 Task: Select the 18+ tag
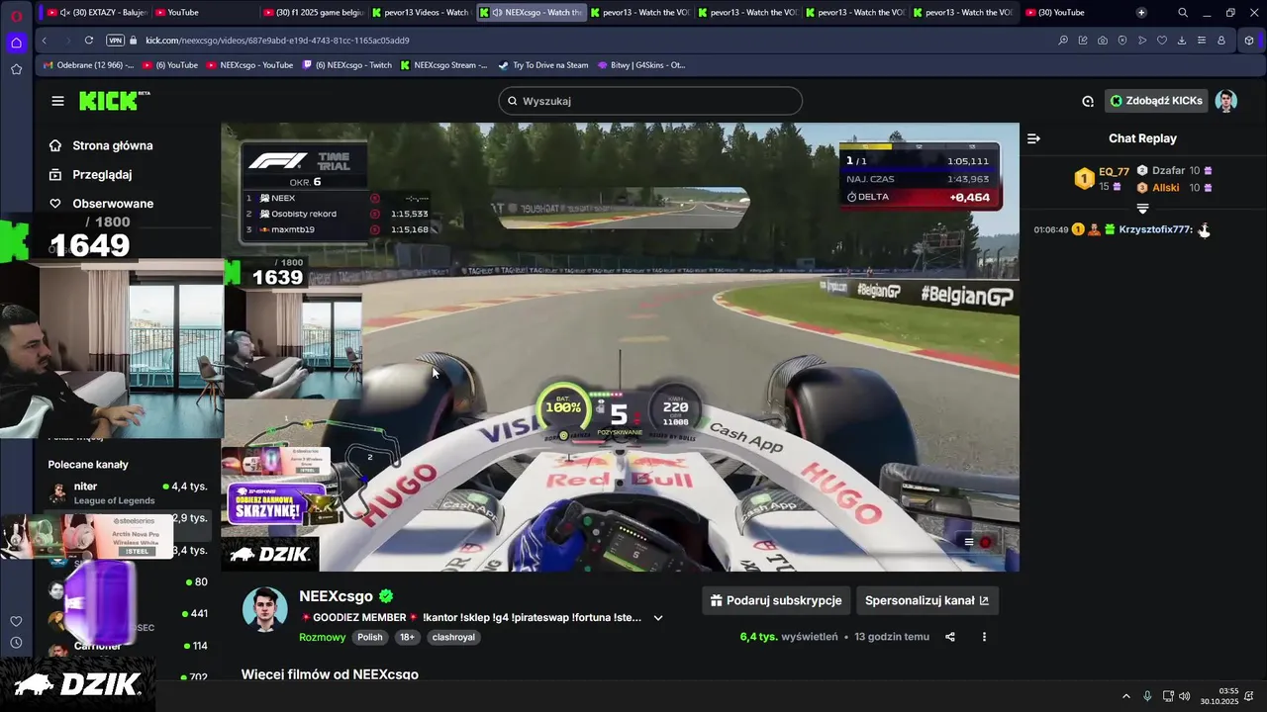(407, 637)
